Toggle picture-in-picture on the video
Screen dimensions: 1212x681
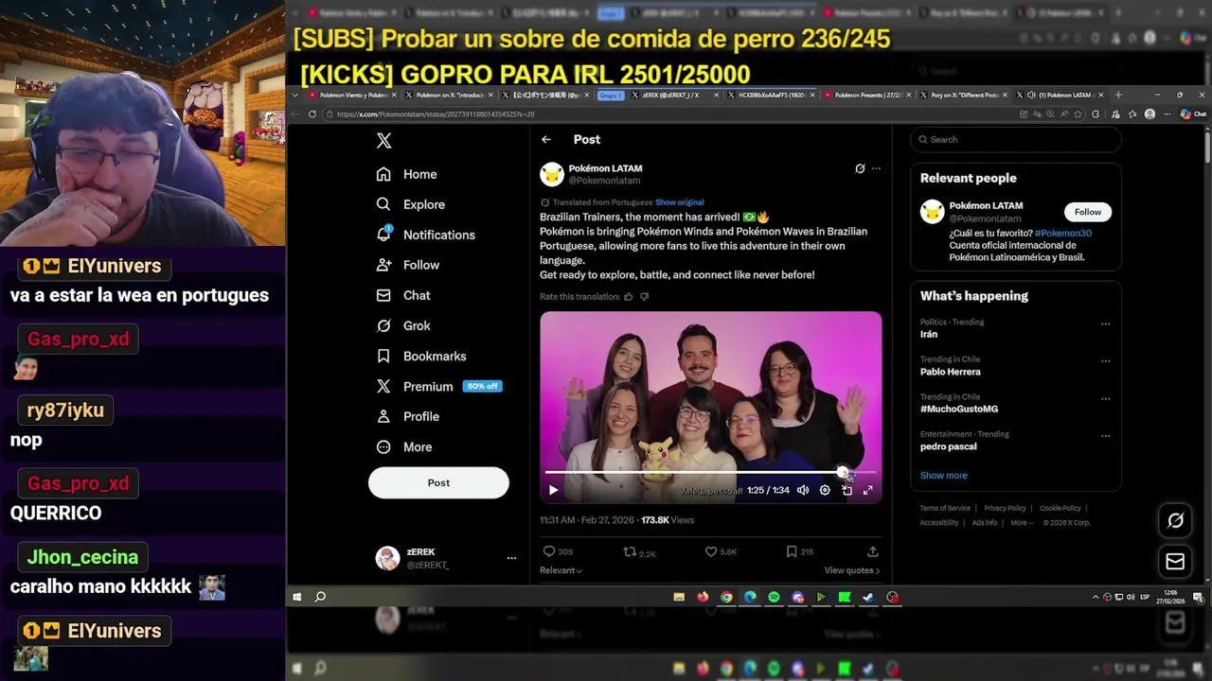point(847,490)
